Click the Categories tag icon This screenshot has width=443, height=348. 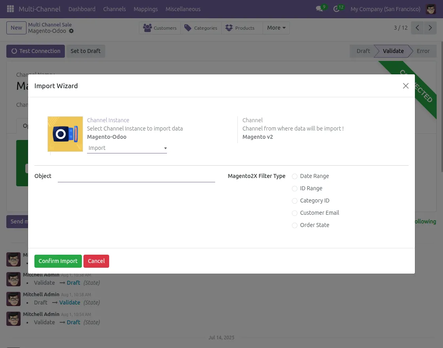[187, 28]
